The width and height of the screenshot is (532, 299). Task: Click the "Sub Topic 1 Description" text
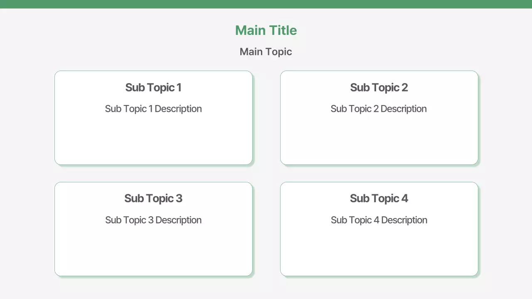click(153, 109)
